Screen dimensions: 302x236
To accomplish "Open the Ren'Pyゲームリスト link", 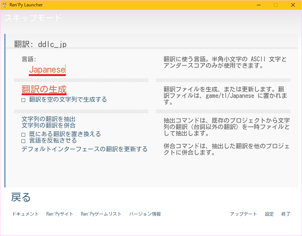I will (101, 214).
